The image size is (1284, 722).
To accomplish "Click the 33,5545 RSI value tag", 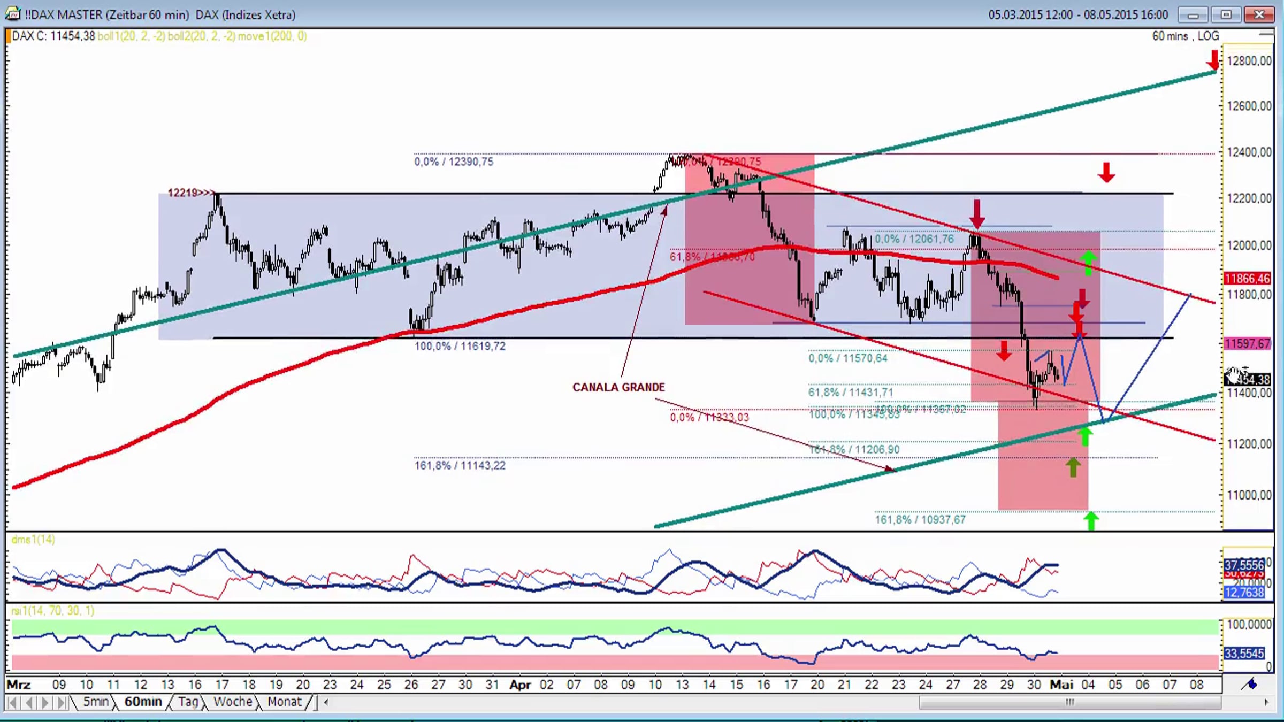I will [x=1244, y=654].
